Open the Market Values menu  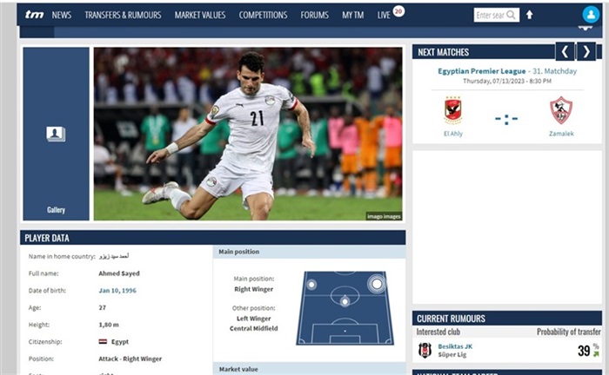(199, 15)
